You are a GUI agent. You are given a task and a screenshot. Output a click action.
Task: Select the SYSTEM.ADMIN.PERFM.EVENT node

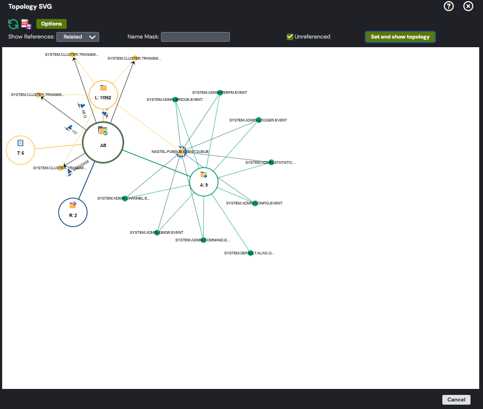tap(220, 92)
